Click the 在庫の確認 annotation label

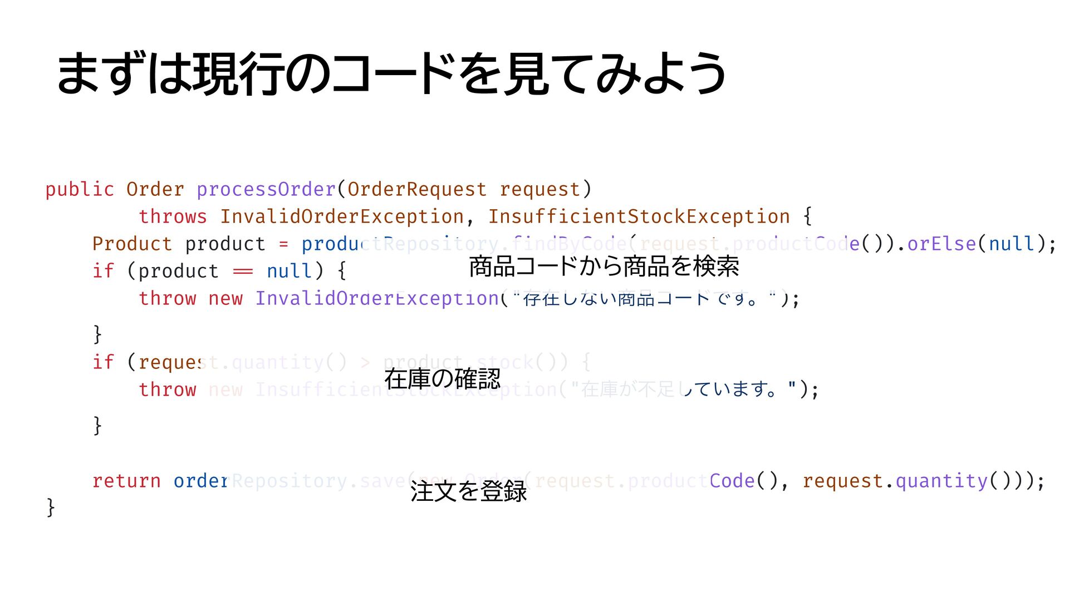pyautogui.click(x=442, y=380)
